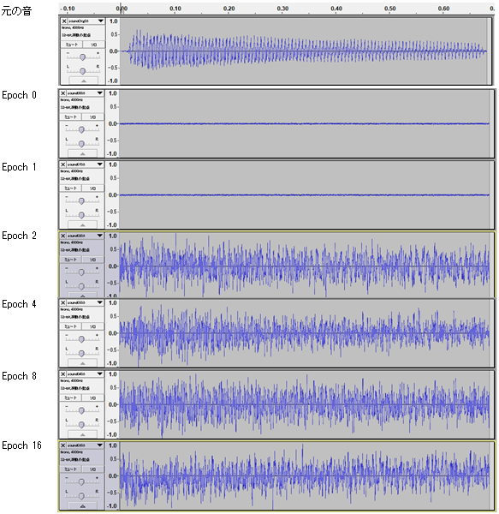Mute the Epoch 0 track
Viewport: 499px width, 514px height.
click(x=71, y=117)
